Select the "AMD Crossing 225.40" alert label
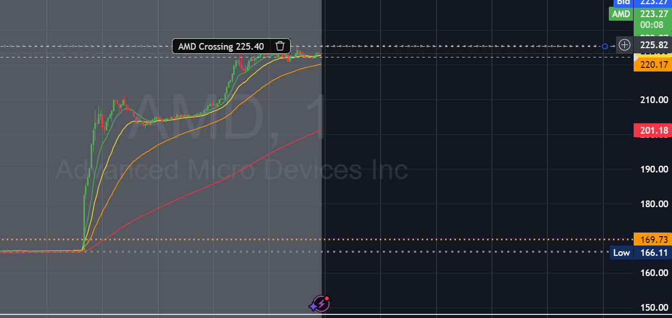This screenshot has width=672, height=318. coord(221,46)
